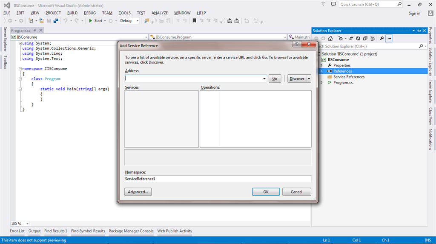Expand the Properties node in Solution Explorer
436x244 pixels.
(322, 65)
